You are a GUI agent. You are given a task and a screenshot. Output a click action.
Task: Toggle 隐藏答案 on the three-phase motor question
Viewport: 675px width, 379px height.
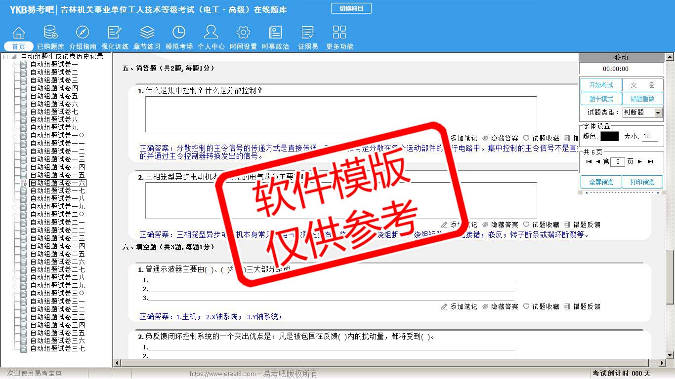tap(500, 225)
